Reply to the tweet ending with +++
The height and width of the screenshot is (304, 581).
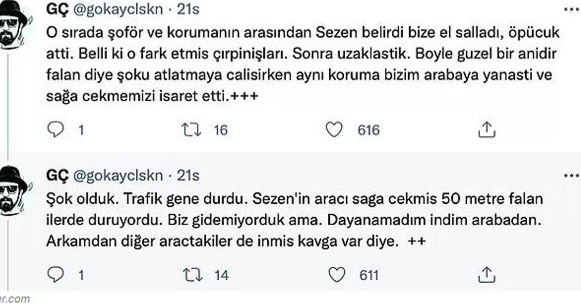[58, 129]
